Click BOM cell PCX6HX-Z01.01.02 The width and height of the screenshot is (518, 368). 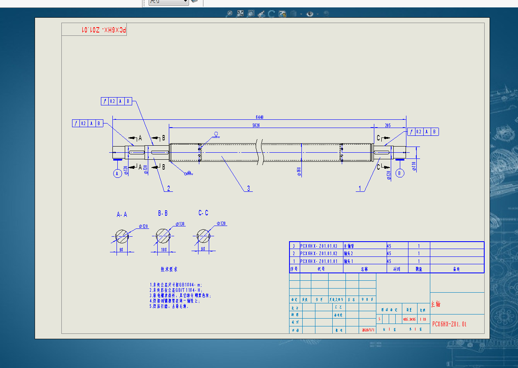(321, 253)
